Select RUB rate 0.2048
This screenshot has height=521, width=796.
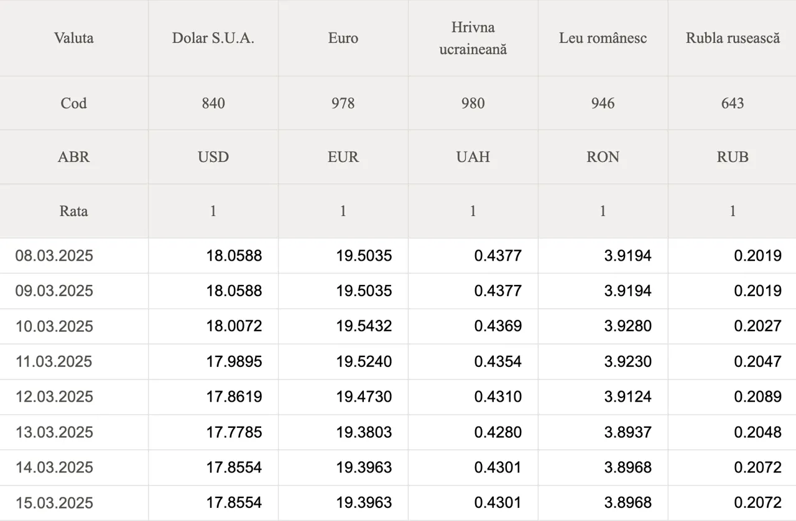[x=758, y=432]
